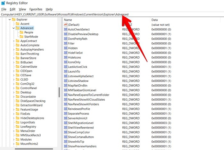Viewport: 224px width, 150px height.
Task: Select the ControlPanel tree key
Action: (28, 88)
